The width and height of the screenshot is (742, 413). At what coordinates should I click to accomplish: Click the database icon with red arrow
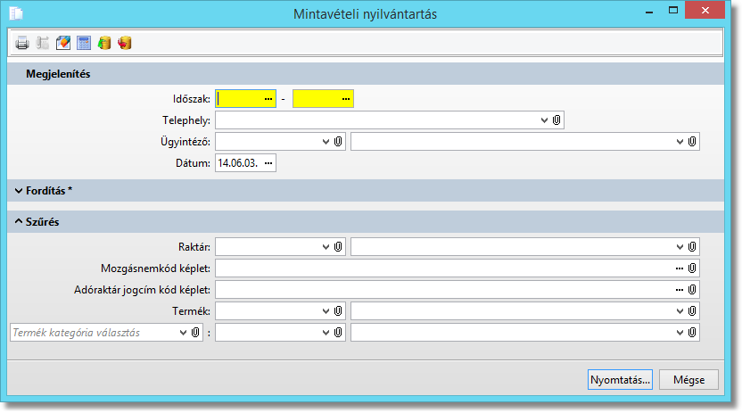coord(125,42)
